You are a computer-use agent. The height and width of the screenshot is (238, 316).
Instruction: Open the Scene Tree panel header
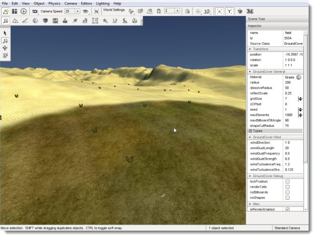click(x=257, y=19)
